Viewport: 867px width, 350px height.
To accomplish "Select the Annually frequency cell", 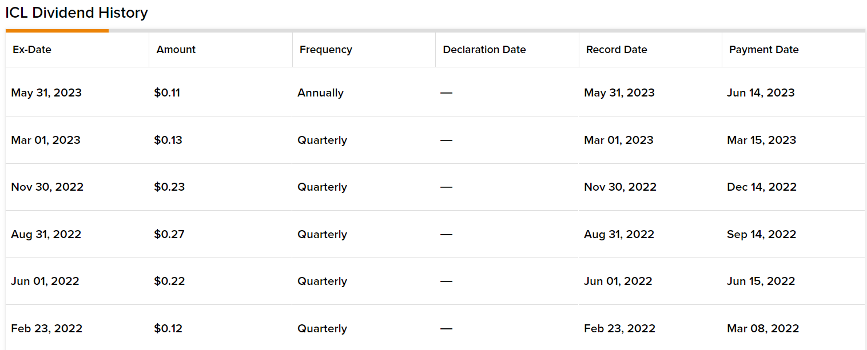I will [x=320, y=92].
